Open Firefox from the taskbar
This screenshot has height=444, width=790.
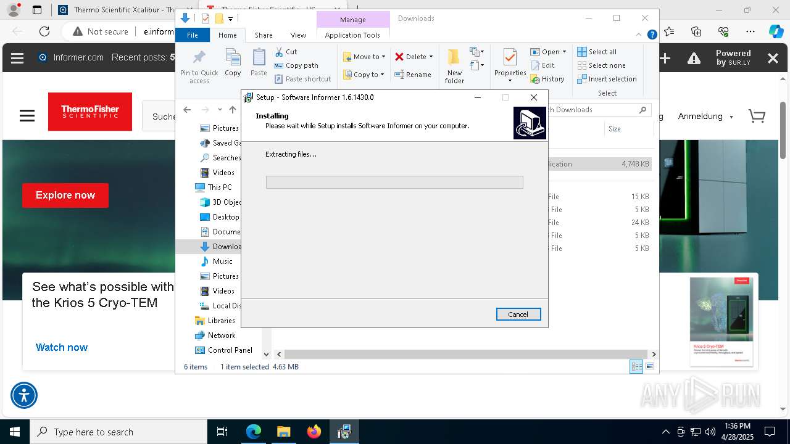(314, 432)
